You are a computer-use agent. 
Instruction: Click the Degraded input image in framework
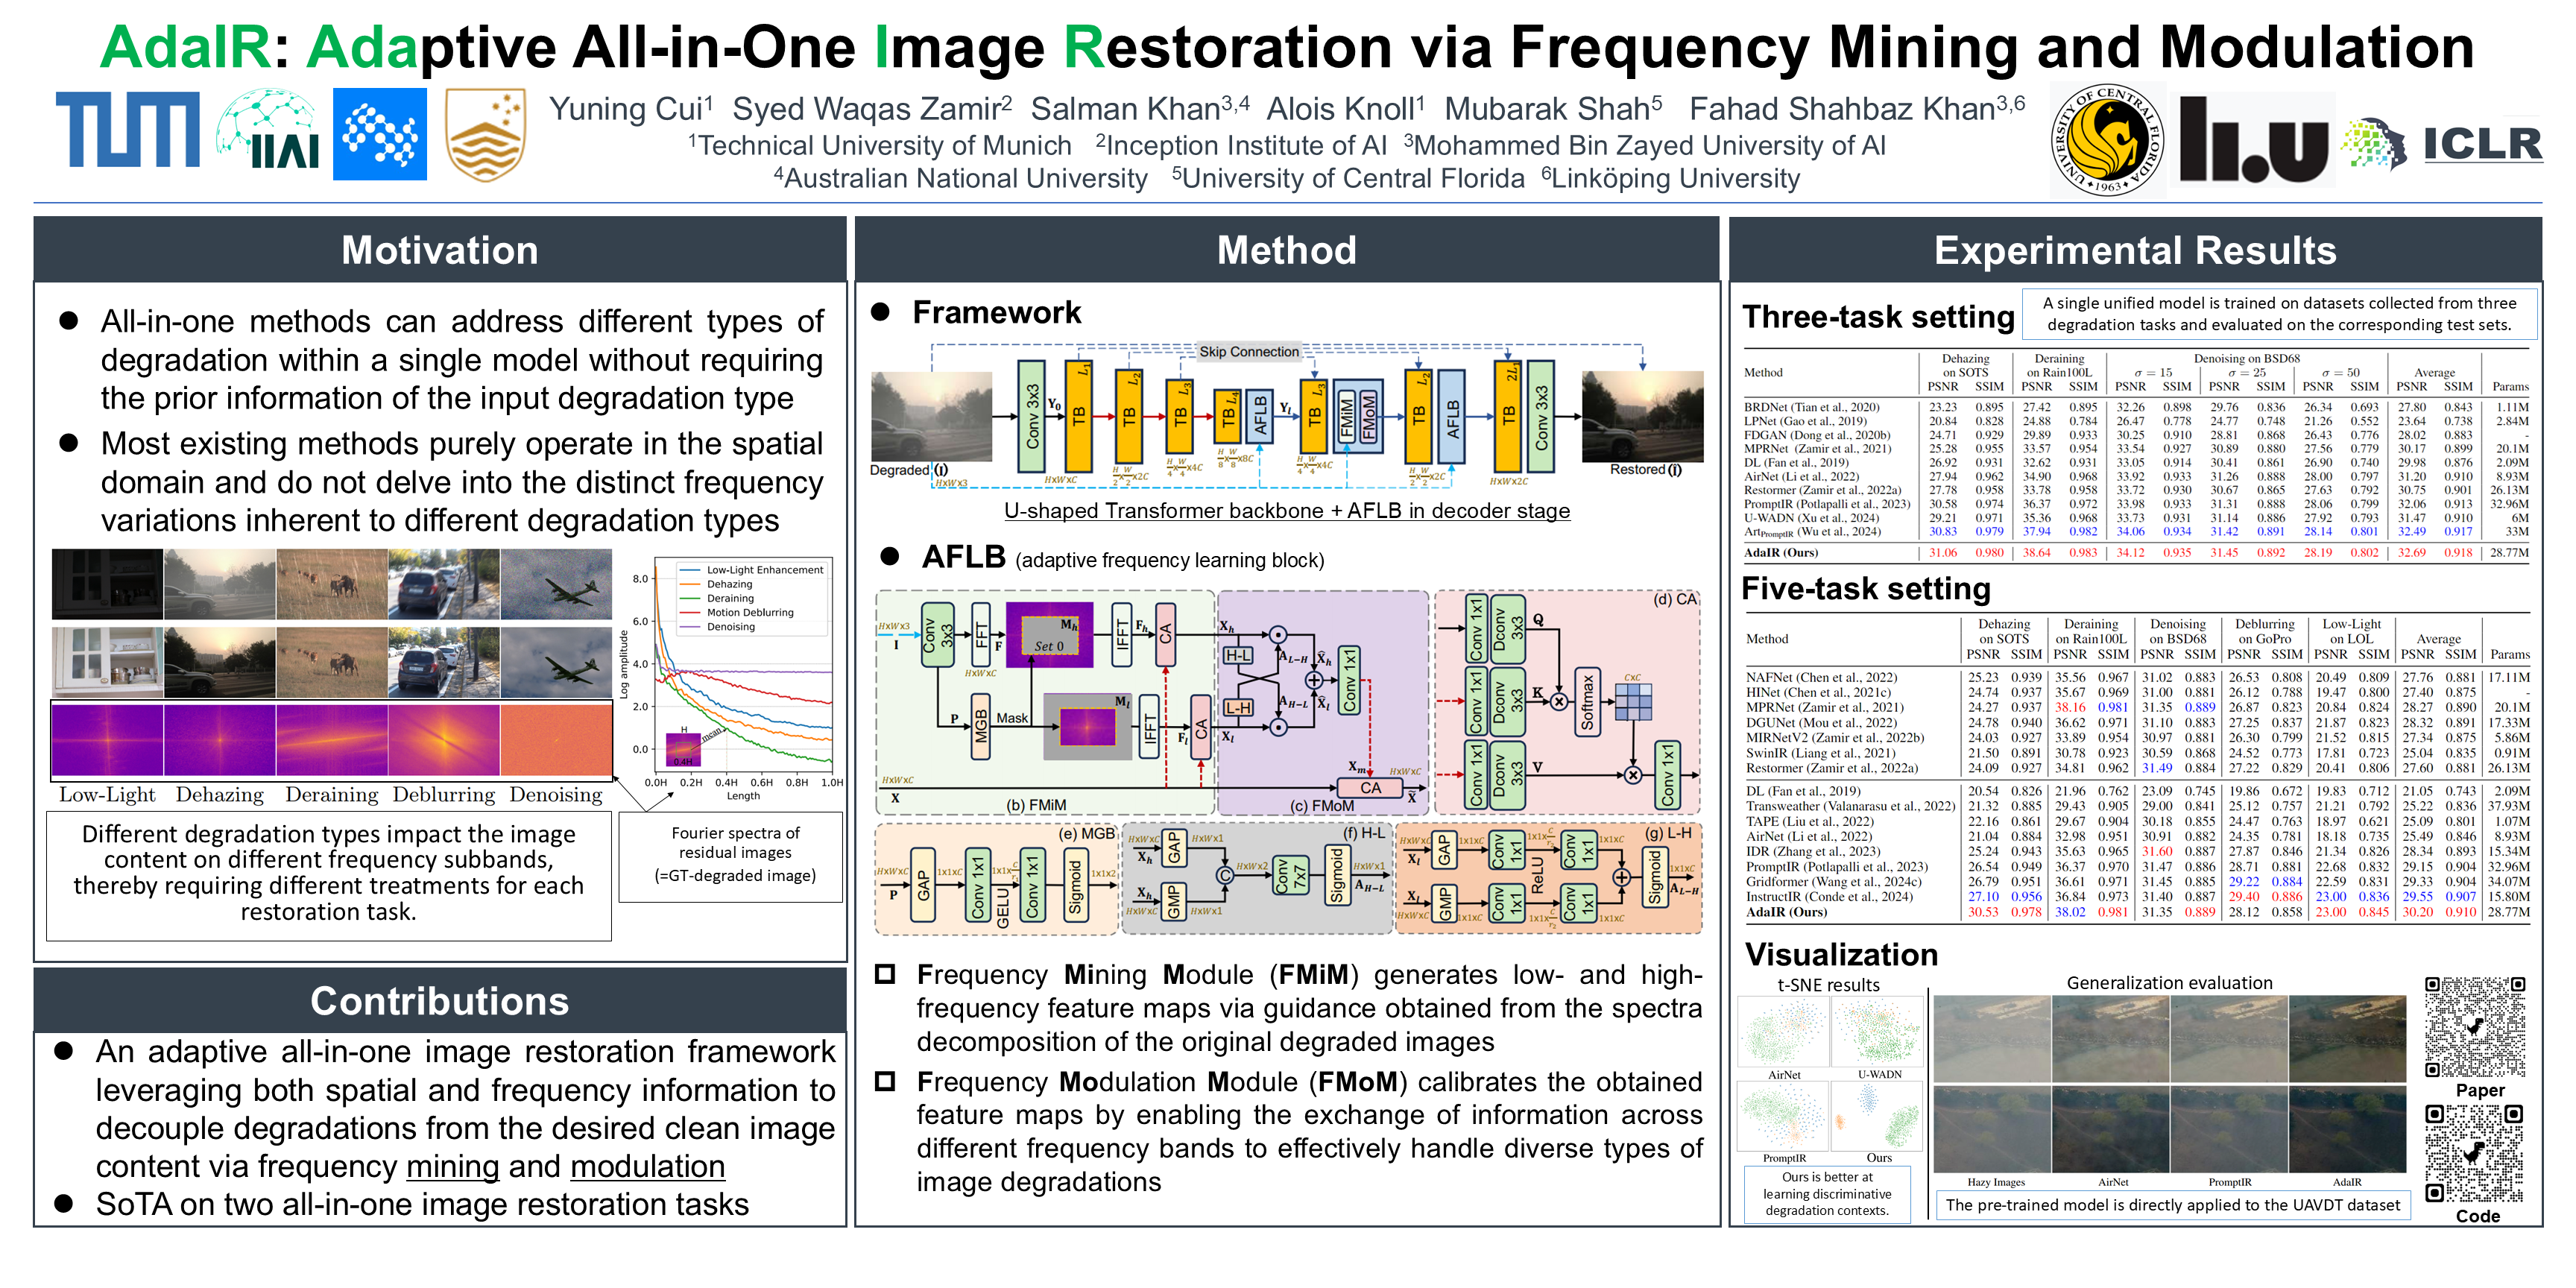pyautogui.click(x=930, y=416)
